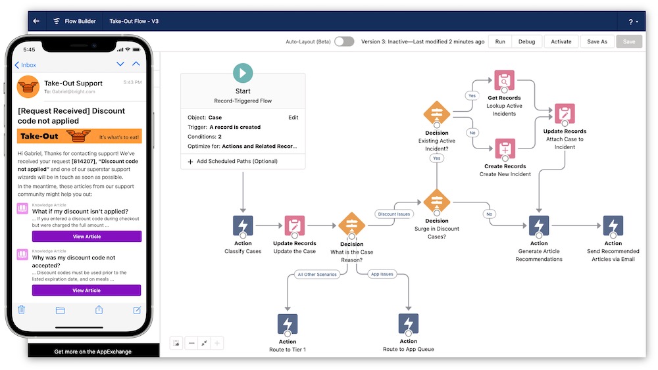The width and height of the screenshot is (658, 370).
Task: Click the zoom out minus canvas control
Action: click(x=191, y=343)
